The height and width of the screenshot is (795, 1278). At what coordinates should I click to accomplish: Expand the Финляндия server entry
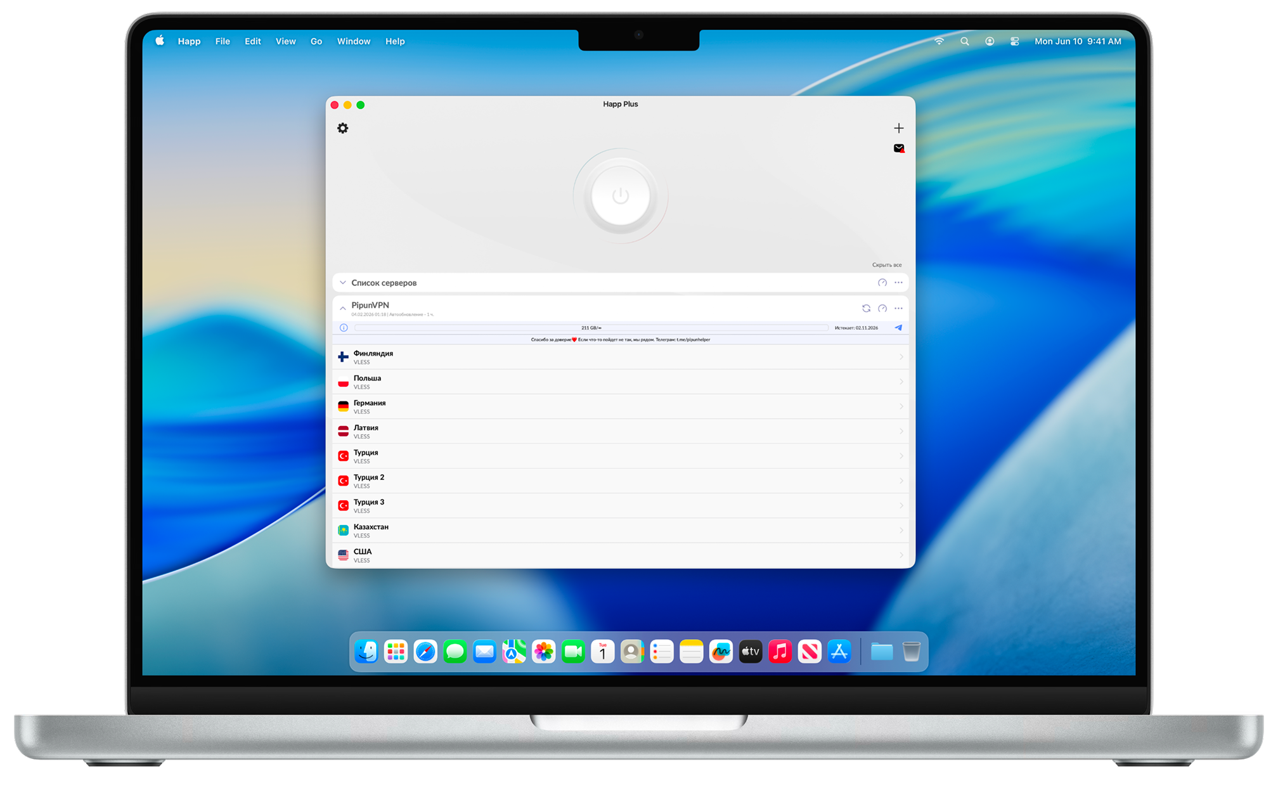[x=901, y=357]
